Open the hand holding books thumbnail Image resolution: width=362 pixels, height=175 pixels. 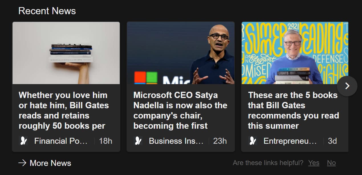66,53
